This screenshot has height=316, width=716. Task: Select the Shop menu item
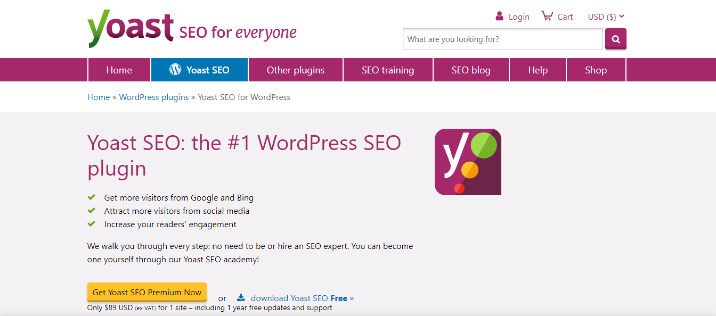pyautogui.click(x=596, y=70)
